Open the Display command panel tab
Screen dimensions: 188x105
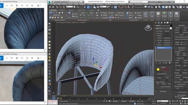167,23
